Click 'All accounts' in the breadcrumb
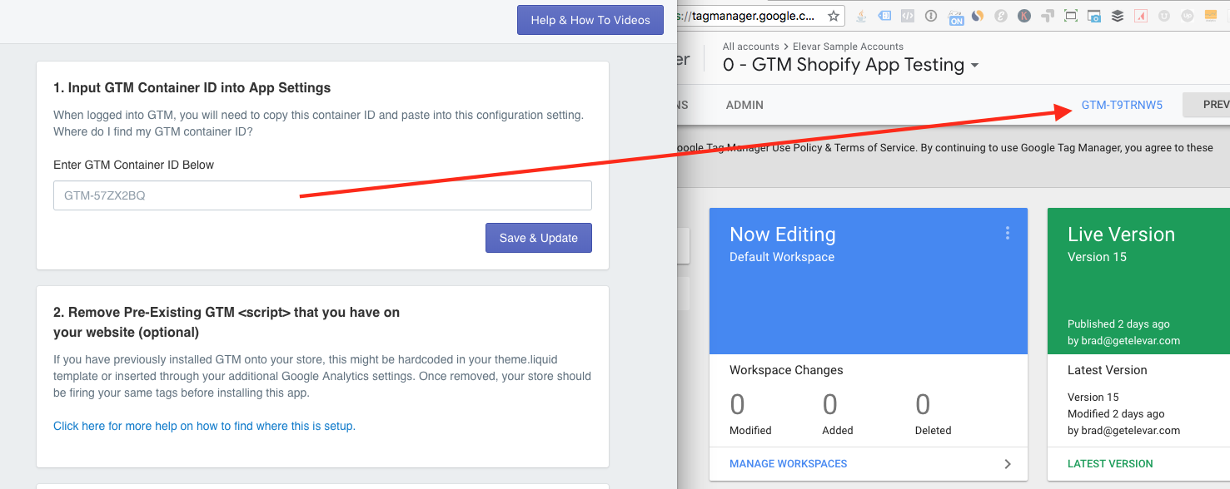 751,47
